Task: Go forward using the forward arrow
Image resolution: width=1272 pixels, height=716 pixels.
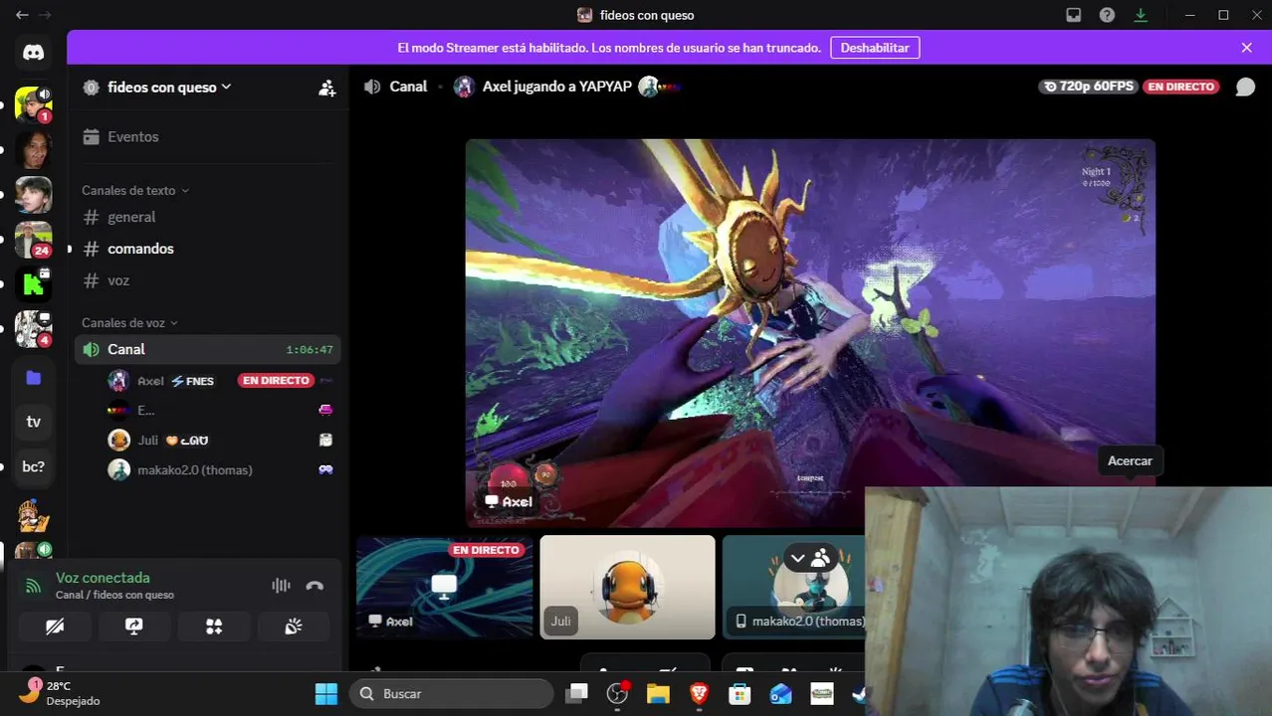Action: pyautogui.click(x=45, y=15)
